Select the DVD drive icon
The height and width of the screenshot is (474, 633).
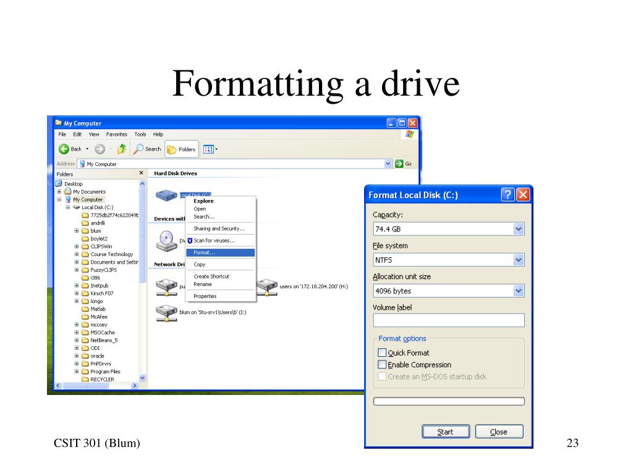coord(166,241)
